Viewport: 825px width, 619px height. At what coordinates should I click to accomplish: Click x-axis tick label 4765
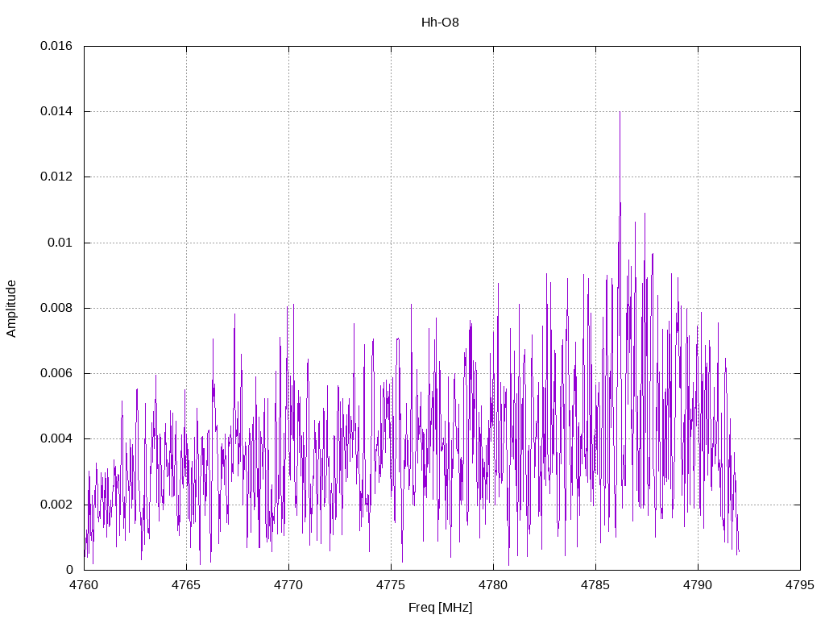click(x=186, y=585)
